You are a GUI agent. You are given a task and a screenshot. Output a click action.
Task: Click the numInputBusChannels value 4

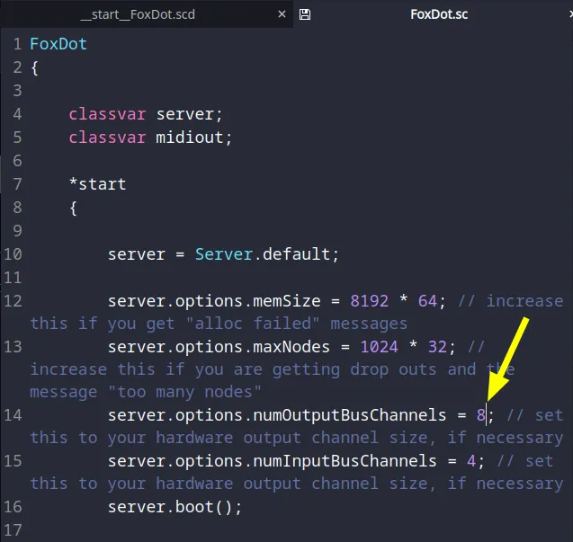point(471,461)
